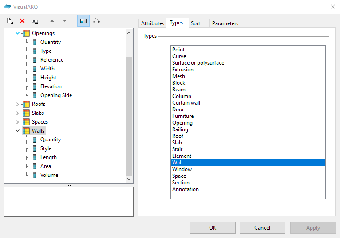Click the stair-shaped toolbar icon
This screenshot has width=340, height=238.
click(x=97, y=21)
